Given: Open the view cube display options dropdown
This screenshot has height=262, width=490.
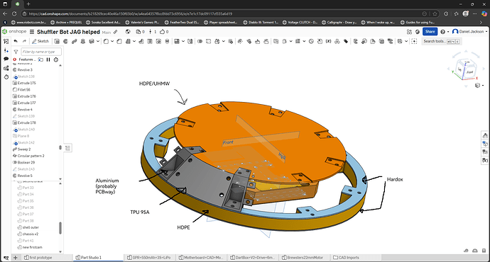Looking at the screenshot, I should [x=479, y=86].
